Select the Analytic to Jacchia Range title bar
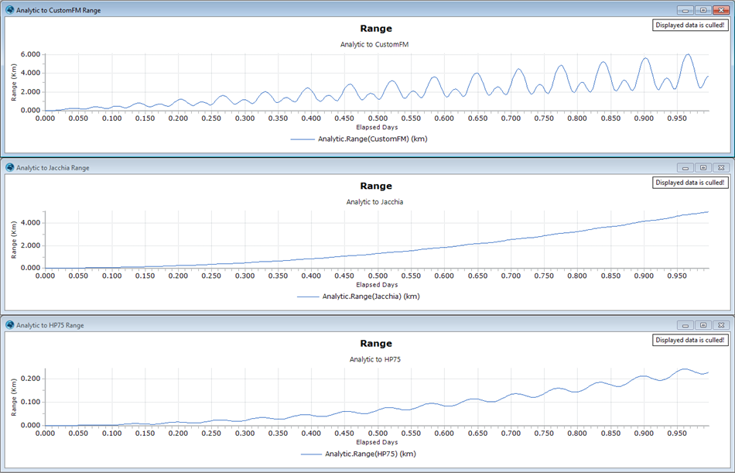The height and width of the screenshot is (473, 735). [x=367, y=167]
